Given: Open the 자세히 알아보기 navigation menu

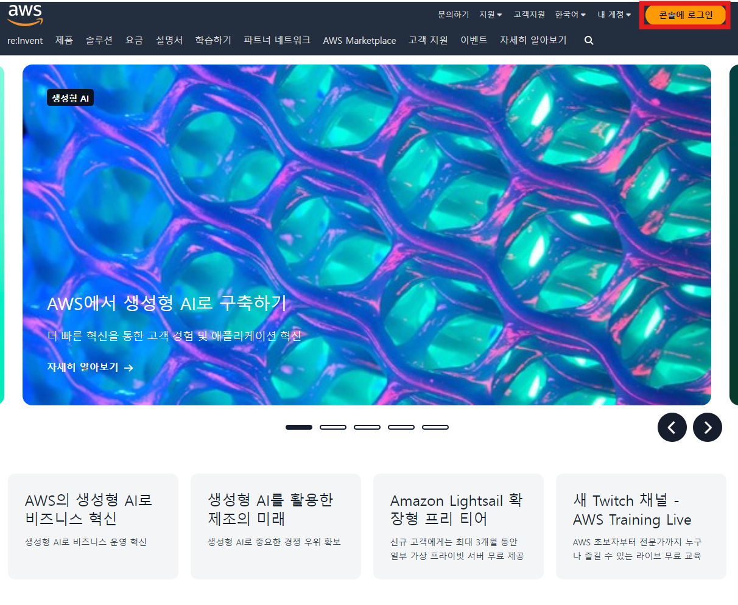Looking at the screenshot, I should tap(533, 40).
